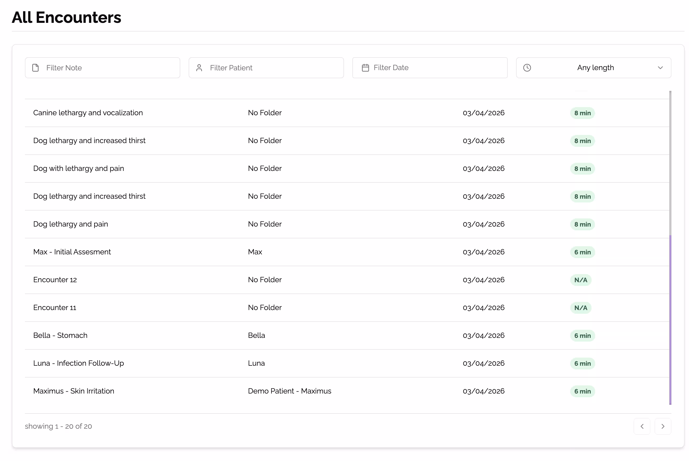Screen dimensions: 689x461
Task: Open the Any length filter
Action: coord(595,68)
